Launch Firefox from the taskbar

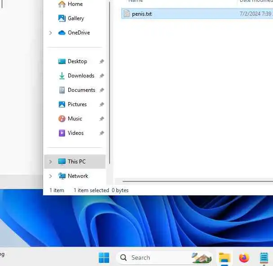coord(244,257)
